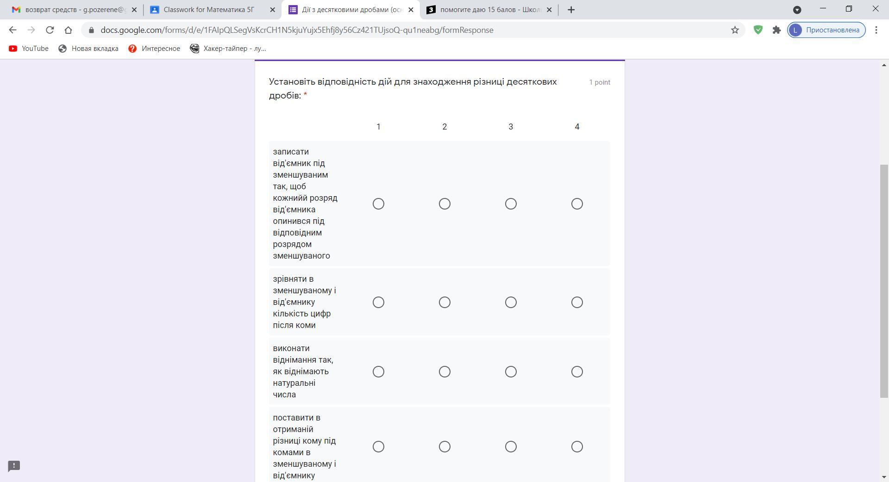889x482 pixels.
Task: Select option 4 for 'поставити в отриманій' row
Action: tap(577, 447)
